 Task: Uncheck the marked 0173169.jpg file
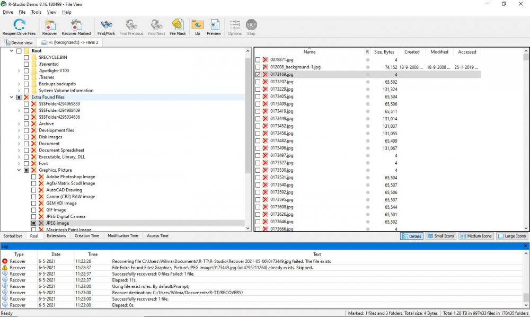coord(258,75)
